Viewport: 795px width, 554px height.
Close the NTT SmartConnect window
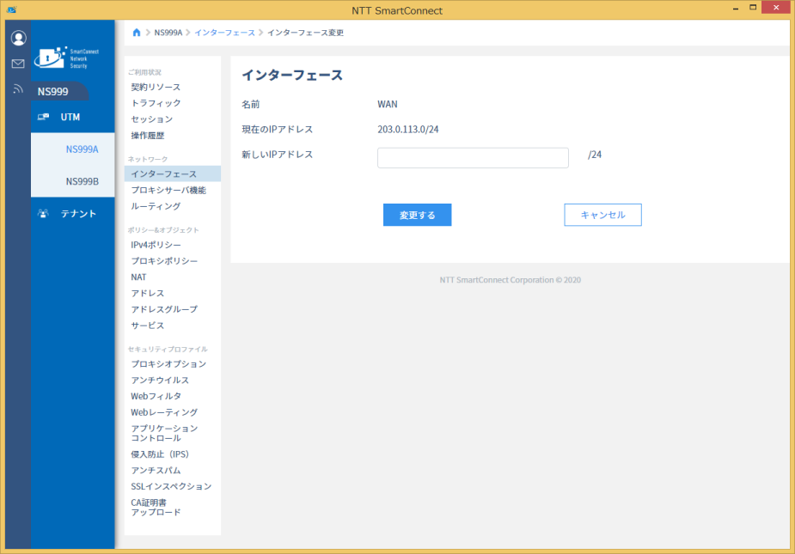(776, 8)
